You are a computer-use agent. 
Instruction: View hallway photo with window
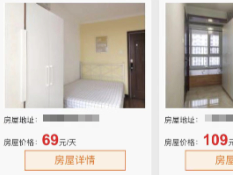199,56
